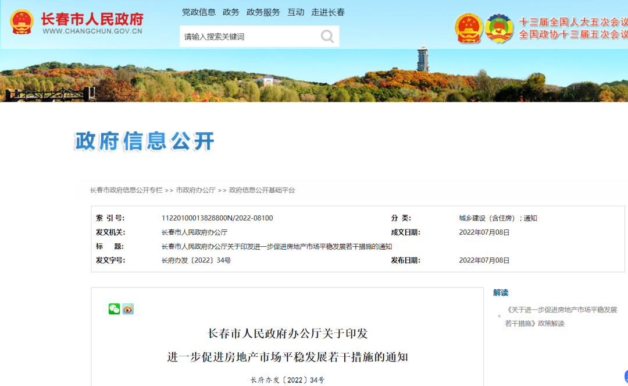This screenshot has width=628, height=386.
Task: Click the 政府信息公开 heading graphic
Action: point(143,140)
